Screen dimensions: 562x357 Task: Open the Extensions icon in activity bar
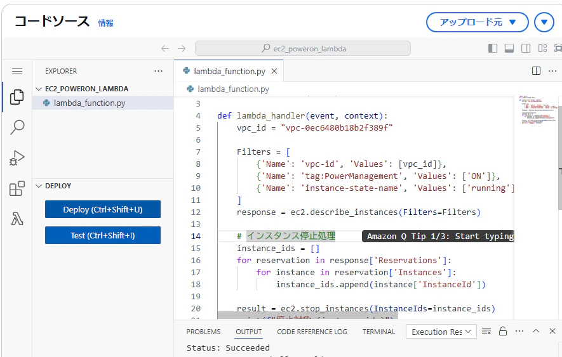tap(17, 188)
